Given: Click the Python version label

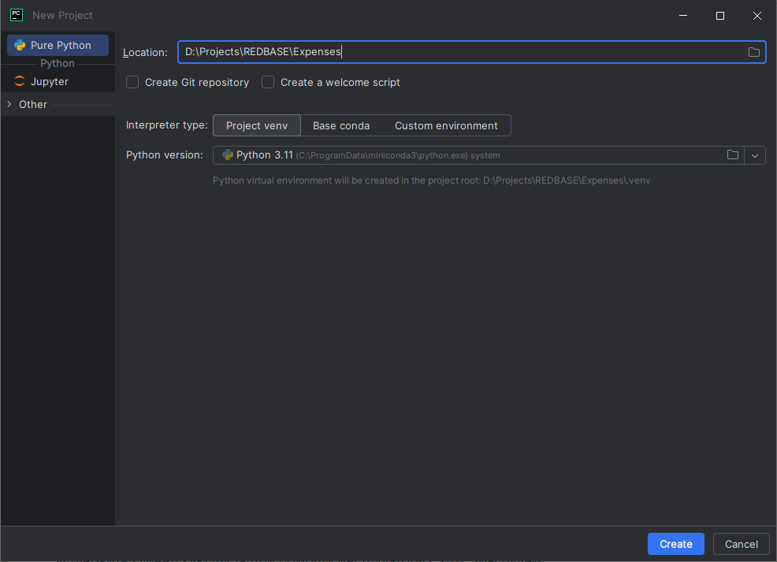Looking at the screenshot, I should click(165, 155).
